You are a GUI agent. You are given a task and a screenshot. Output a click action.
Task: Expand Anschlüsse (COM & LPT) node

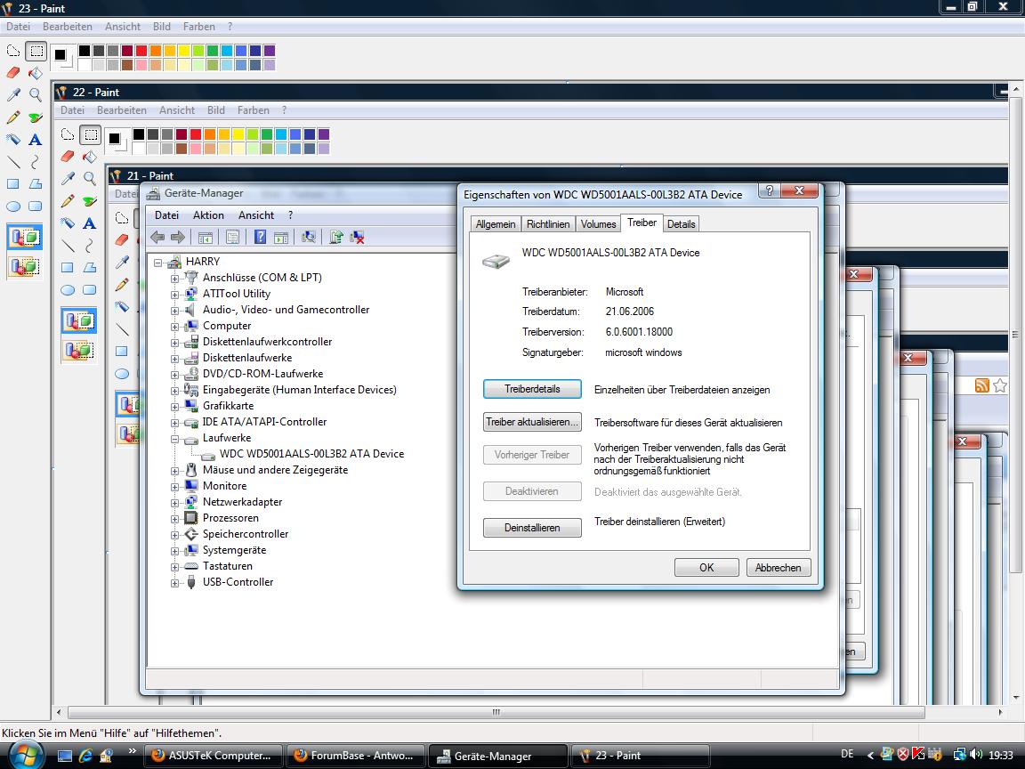click(x=174, y=279)
